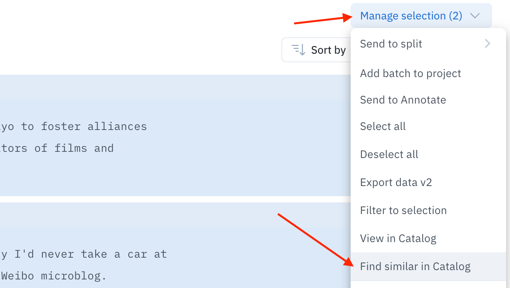Click the sort-lines arrow icon
The width and height of the screenshot is (510, 288).
point(299,50)
